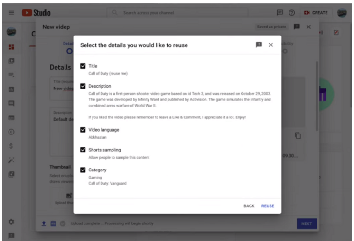Click the 'Upload complete ... Processing will begin shortly' text
Viewport: 354px width, 241px height.
(x=112, y=223)
